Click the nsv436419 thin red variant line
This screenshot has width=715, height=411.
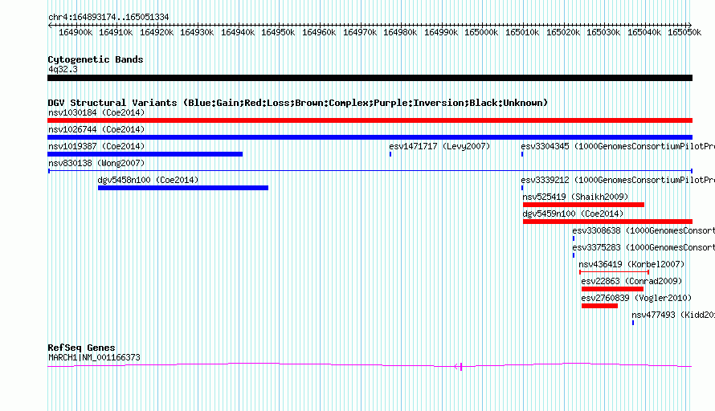point(614,272)
